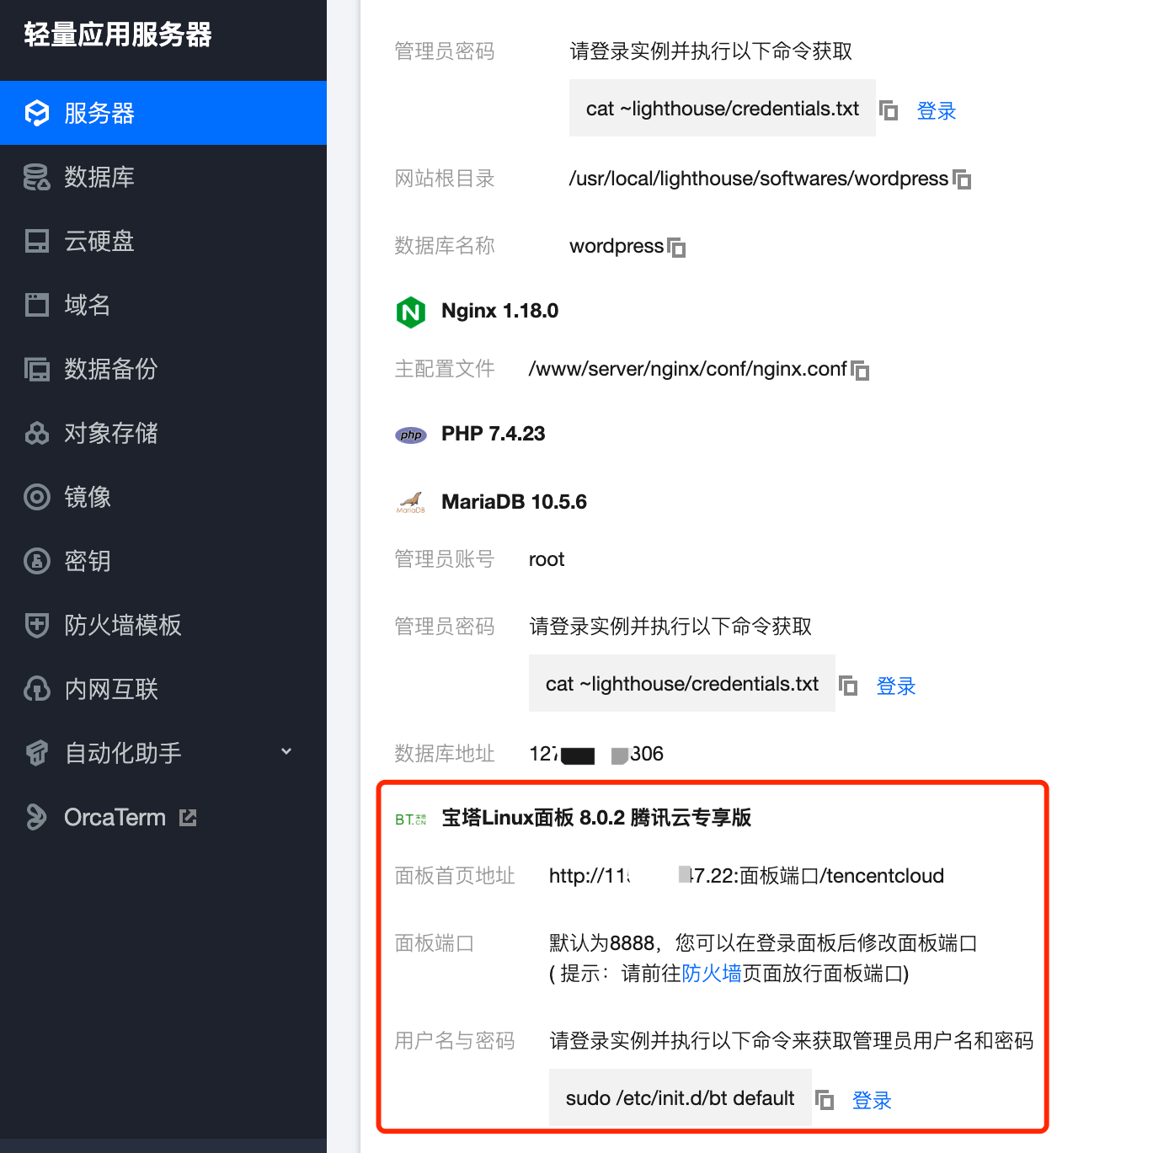Open the 防火墙 link in panel port hint
The height and width of the screenshot is (1153, 1169).
click(712, 974)
